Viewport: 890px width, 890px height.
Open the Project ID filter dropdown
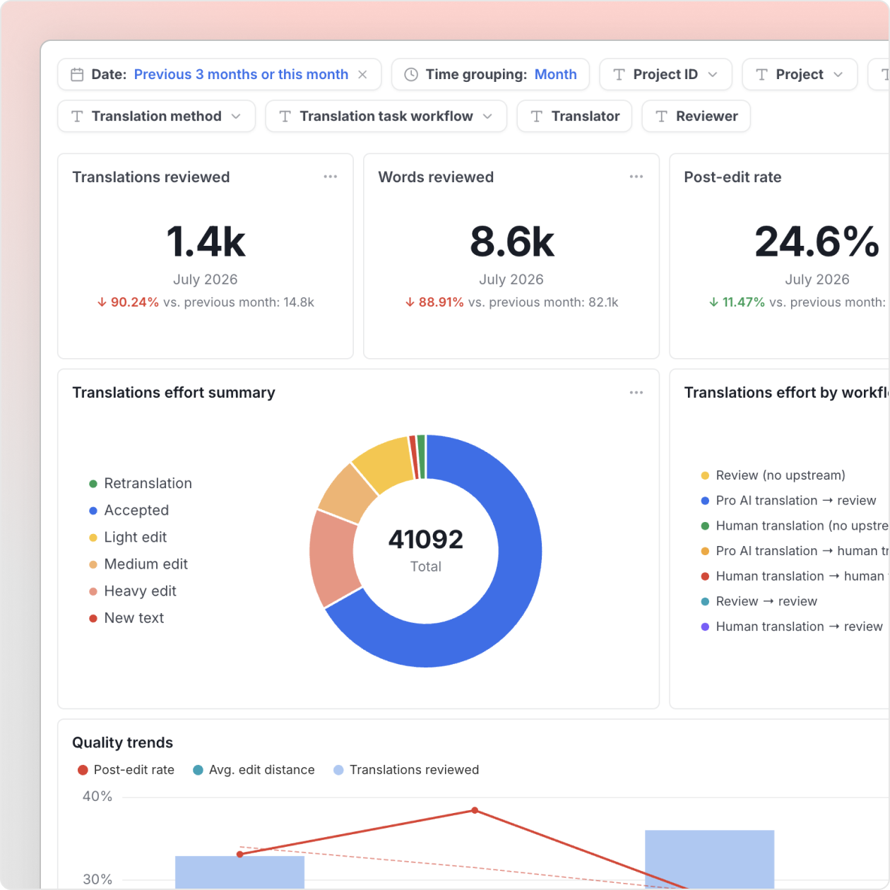click(665, 74)
